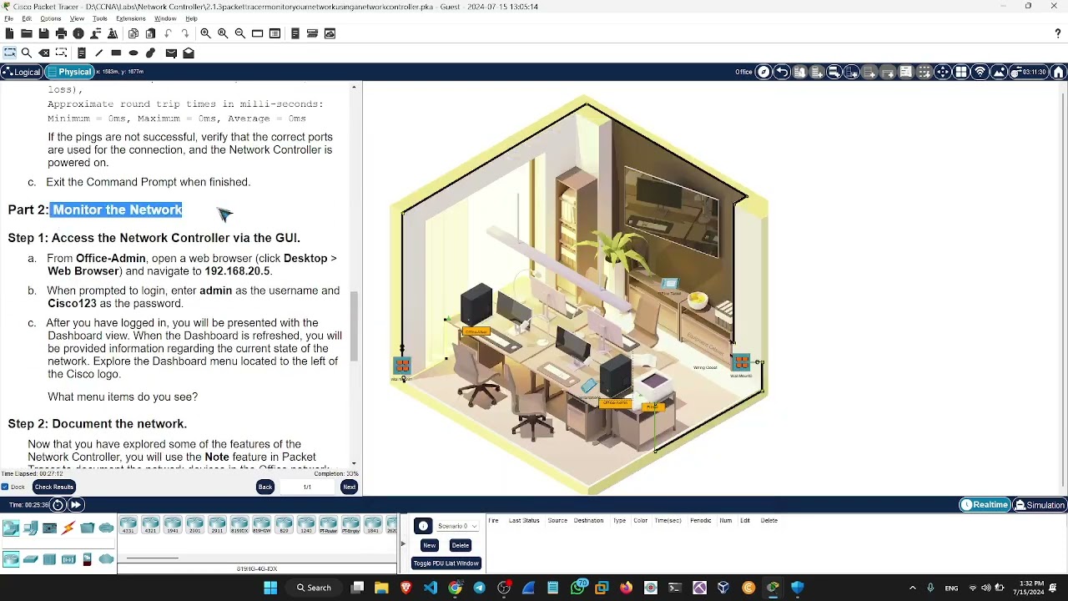Screen dimensions: 1068x601
Task: Select the 4331 router device
Action: pos(128,526)
